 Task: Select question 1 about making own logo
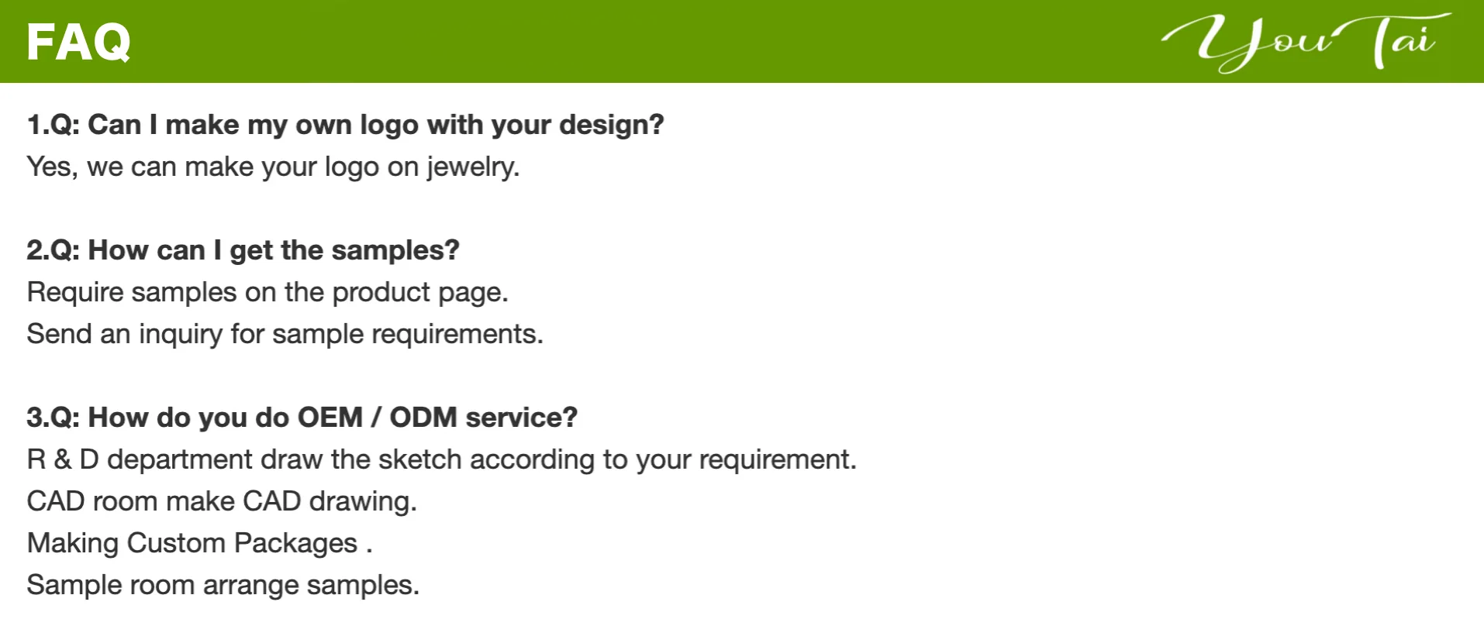pos(345,125)
